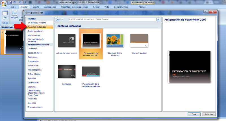Screen dimensions: 226x121
Task: Switch to the Revisar tab
Action: click(96, 7)
